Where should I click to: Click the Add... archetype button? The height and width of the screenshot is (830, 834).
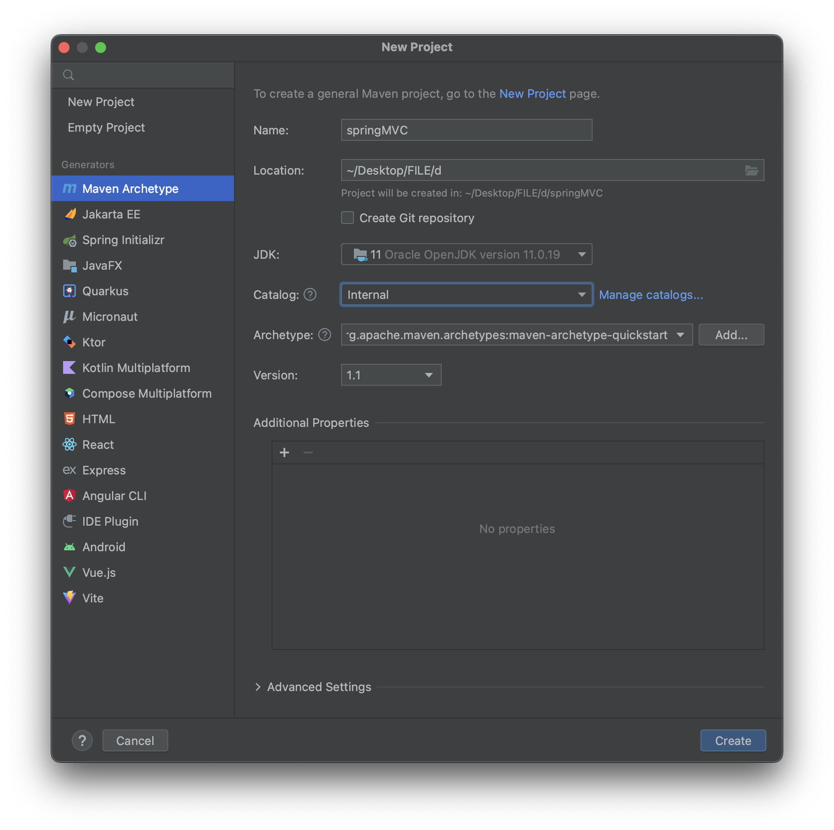(x=731, y=335)
